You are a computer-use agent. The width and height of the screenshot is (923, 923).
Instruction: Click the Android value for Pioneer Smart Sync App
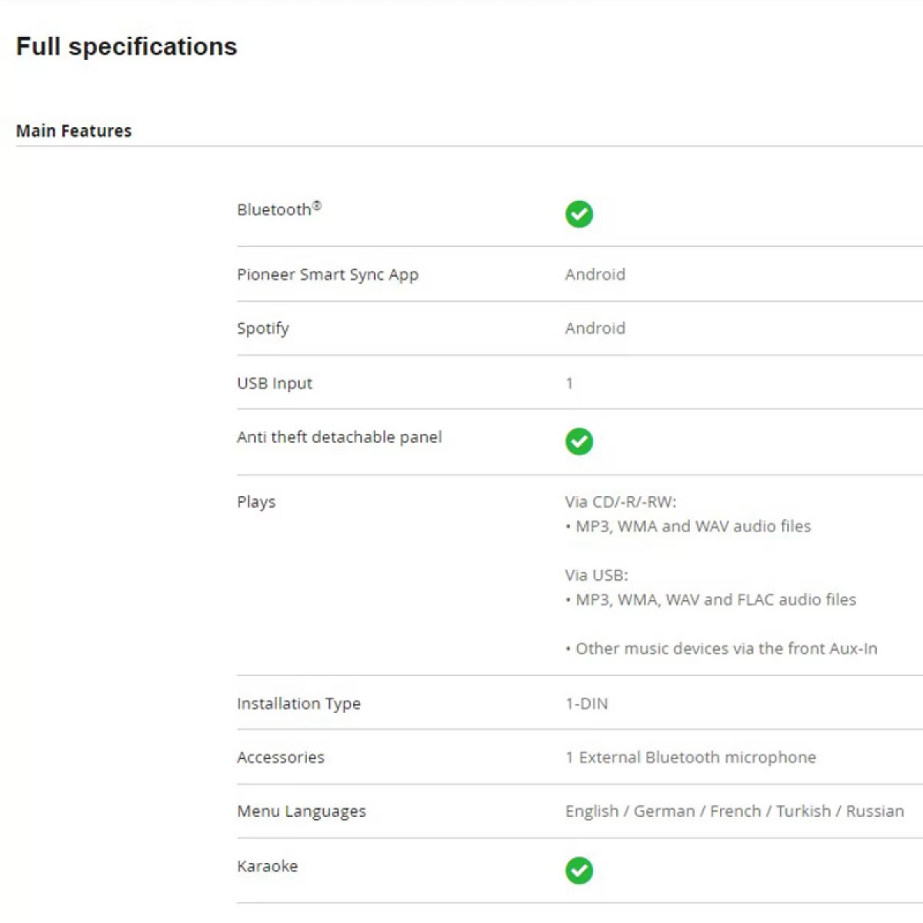(x=595, y=275)
